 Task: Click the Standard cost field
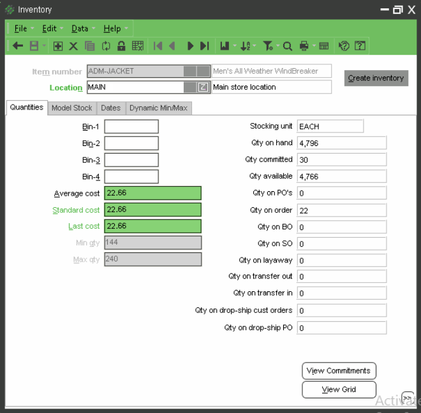tap(153, 210)
